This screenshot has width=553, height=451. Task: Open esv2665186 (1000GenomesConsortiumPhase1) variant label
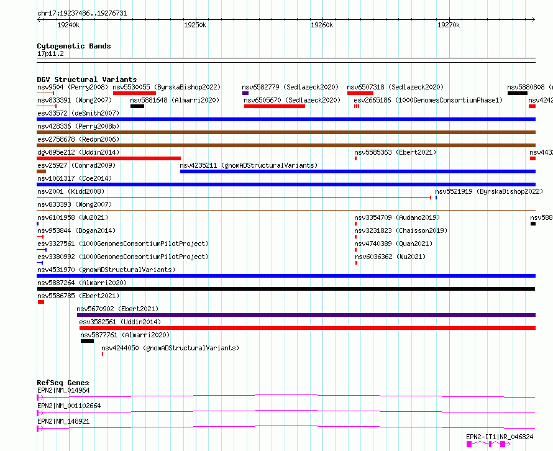tap(428, 100)
